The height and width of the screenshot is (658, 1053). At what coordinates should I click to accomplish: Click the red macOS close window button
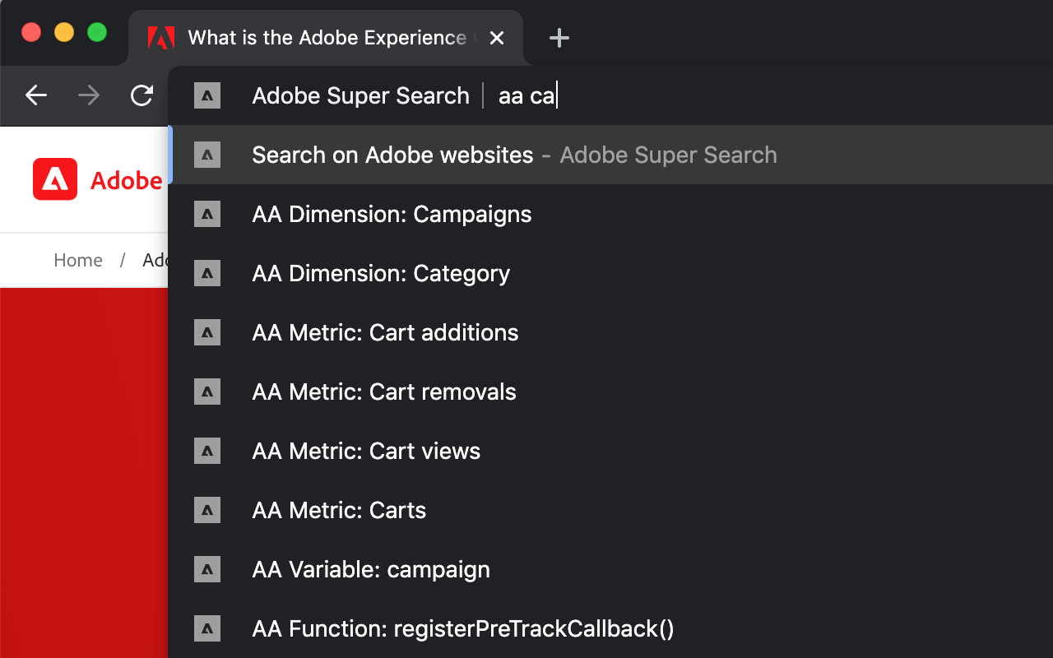pyautogui.click(x=31, y=33)
